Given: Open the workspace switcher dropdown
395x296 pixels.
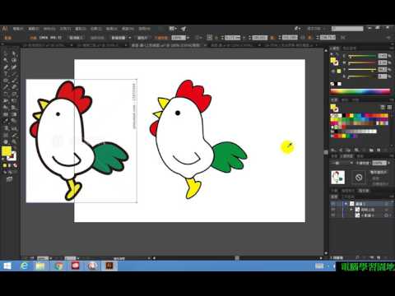Looking at the screenshot, I should click(315, 29).
